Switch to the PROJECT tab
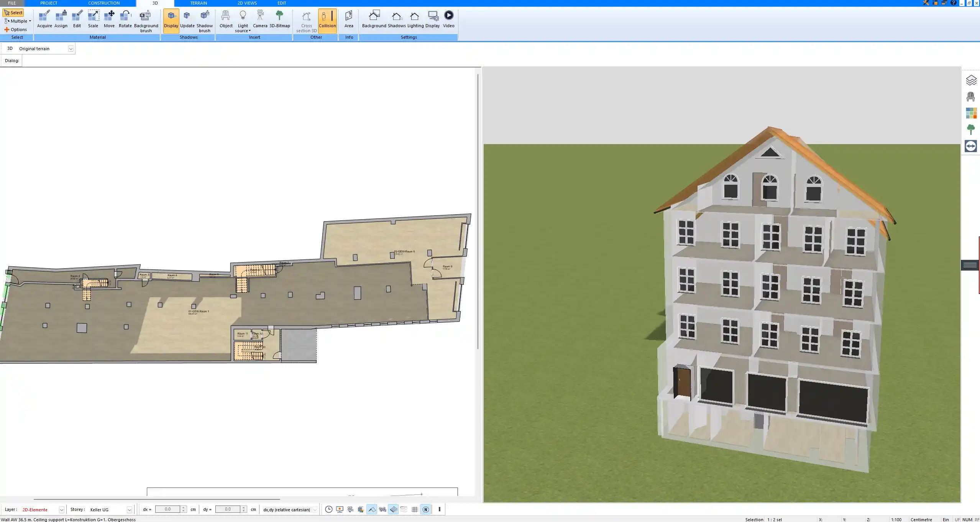Viewport: 980px width, 522px height. click(49, 3)
